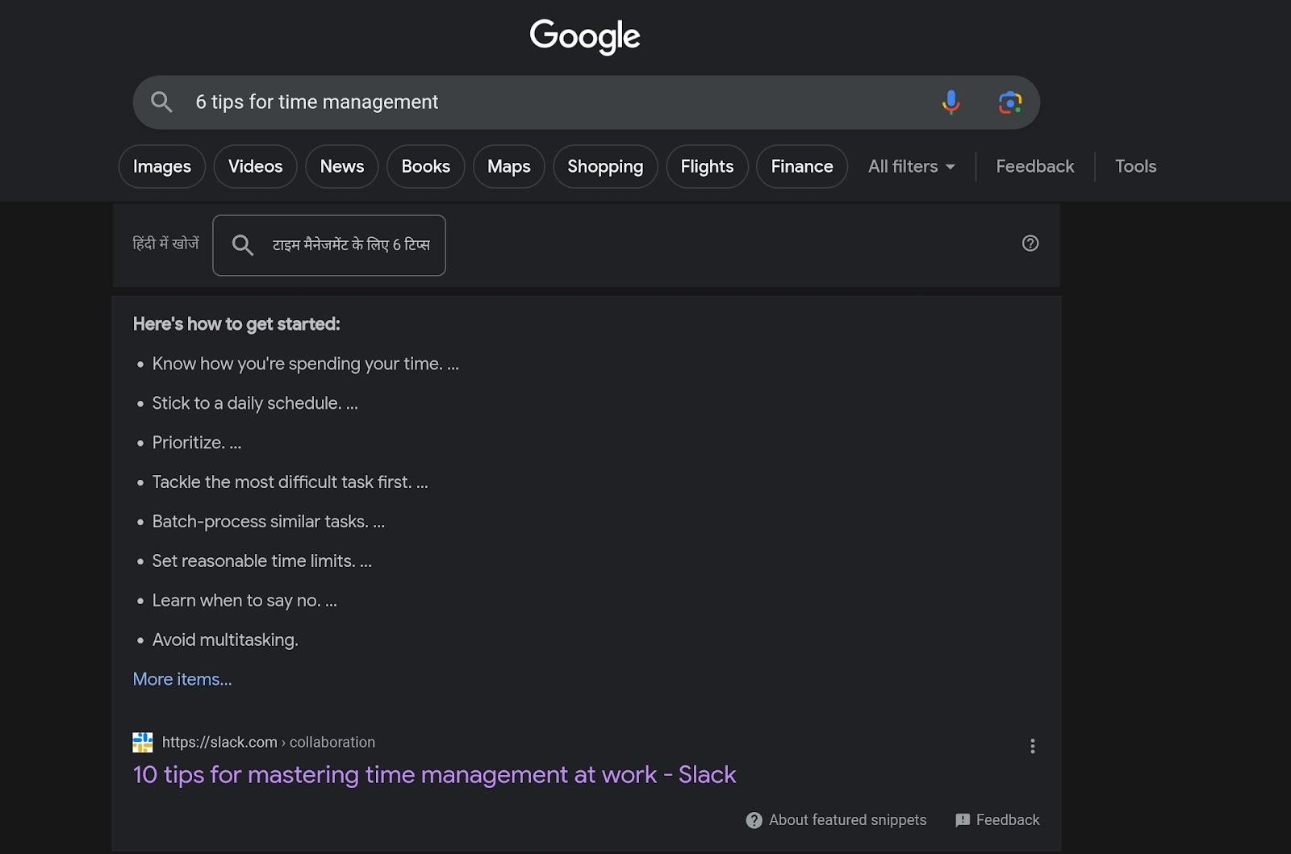Viewport: 1291px width, 854px height.
Task: Start voice search with microphone icon
Action: coord(950,102)
